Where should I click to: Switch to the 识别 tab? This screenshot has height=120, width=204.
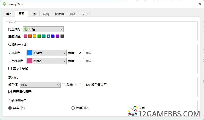point(33,14)
